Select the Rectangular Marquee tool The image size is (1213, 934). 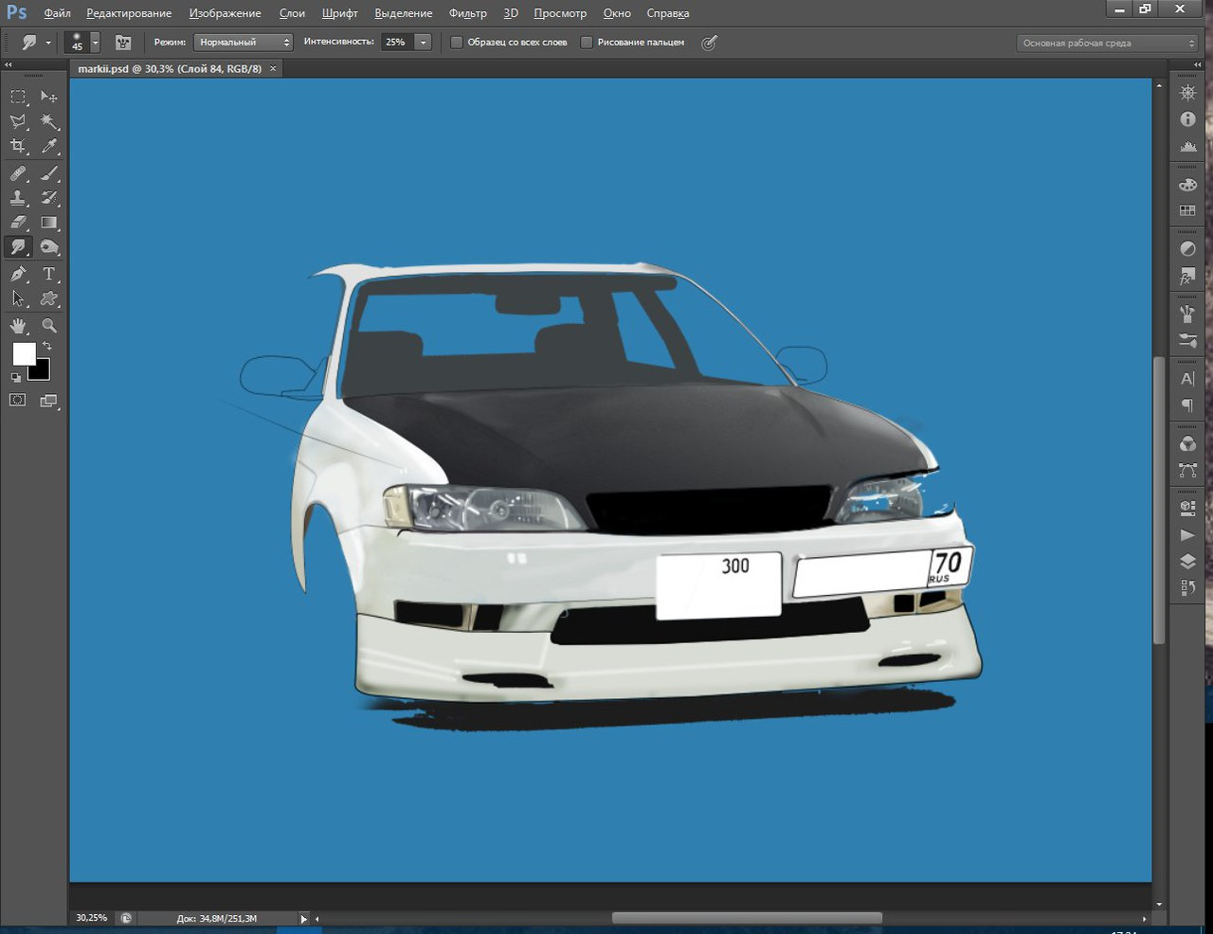click(x=18, y=97)
